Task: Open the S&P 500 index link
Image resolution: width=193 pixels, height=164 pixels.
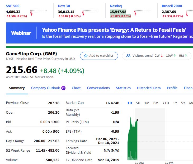Action: coord(13,6)
